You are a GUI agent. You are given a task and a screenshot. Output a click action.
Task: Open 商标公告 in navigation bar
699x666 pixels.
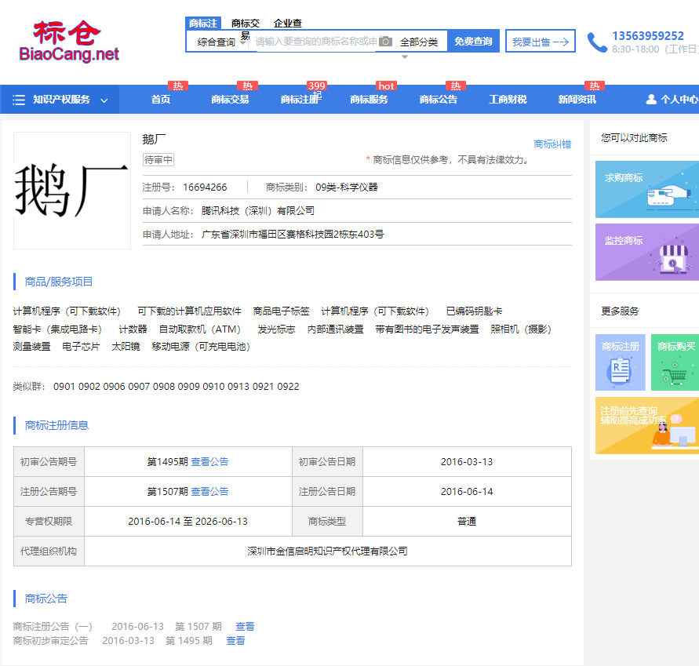pyautogui.click(x=439, y=99)
